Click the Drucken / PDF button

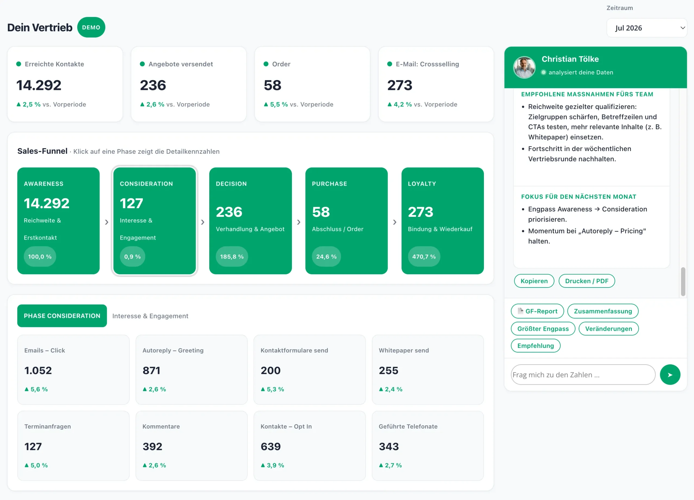[587, 281]
